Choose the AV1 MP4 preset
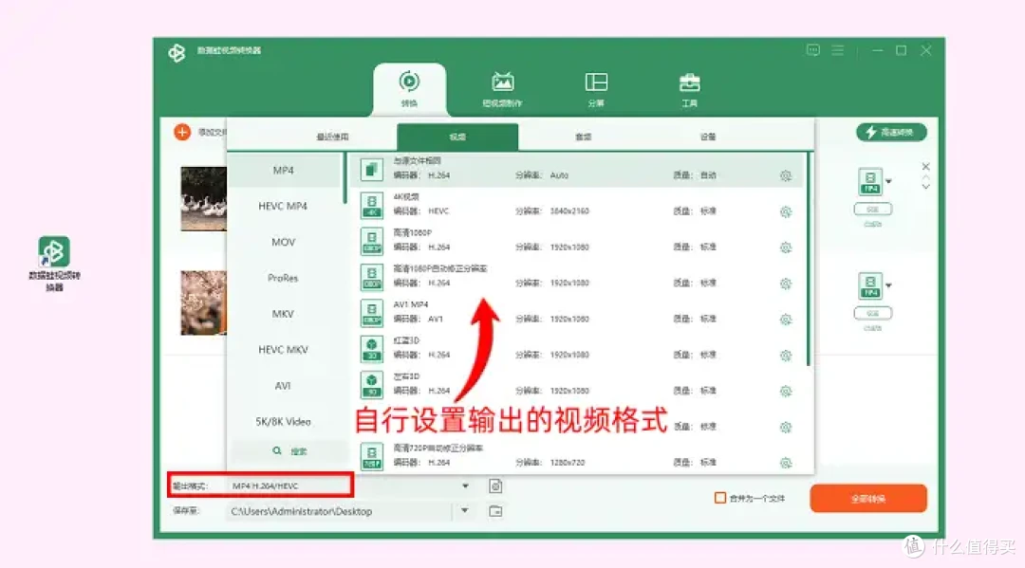The height and width of the screenshot is (568, 1025). point(577,313)
